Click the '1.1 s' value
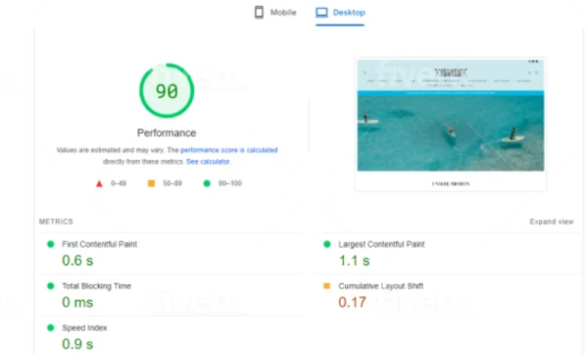This screenshot has height=354, width=586. 354,260
